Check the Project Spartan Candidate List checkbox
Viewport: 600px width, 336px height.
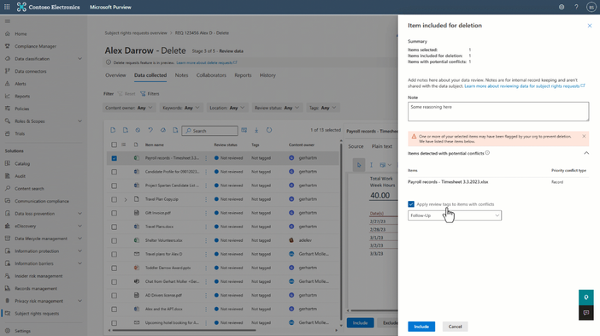pos(114,186)
